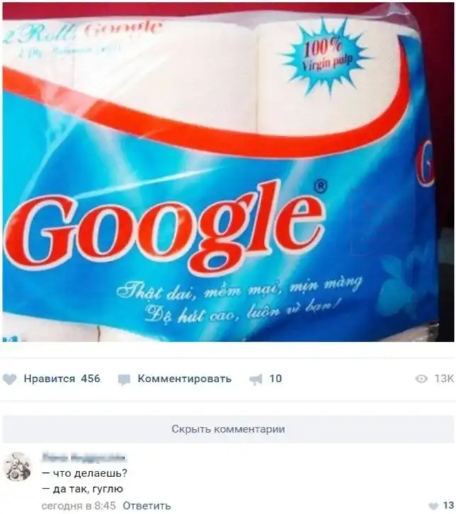Click the share count 10
This screenshot has height=514, width=456.
[275, 379]
